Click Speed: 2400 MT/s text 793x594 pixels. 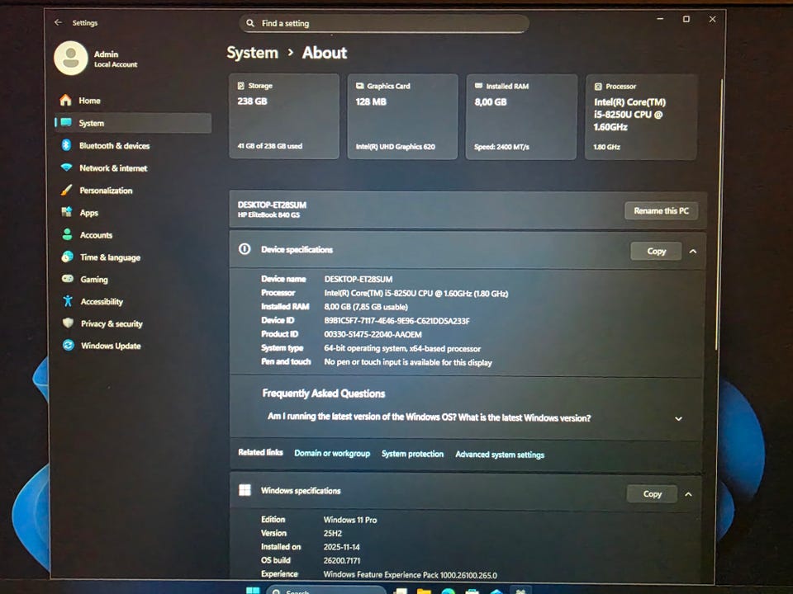[x=501, y=147]
